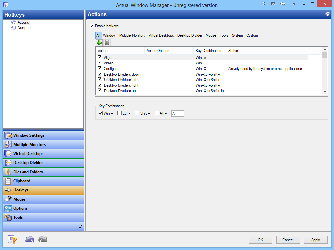Enable the Shift modifier checkbox

point(137,113)
